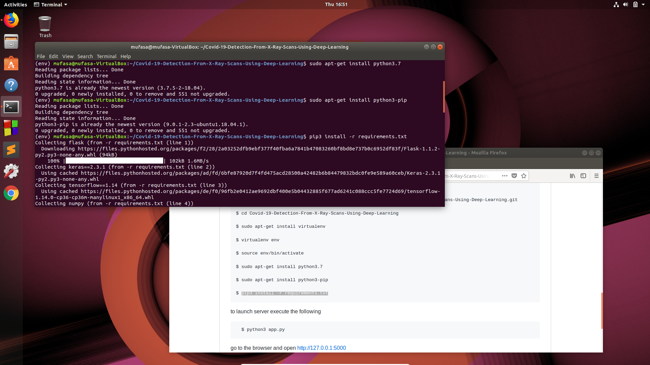Open the volume indicator in top bar
This screenshot has width=650, height=365.
(625, 4)
